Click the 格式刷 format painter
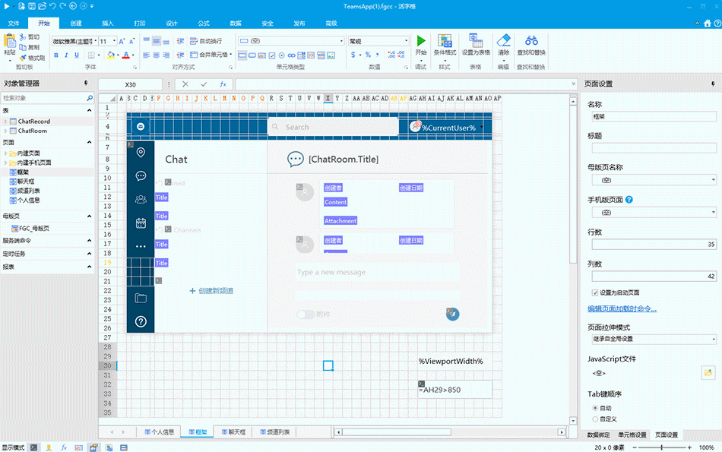This screenshot has width=722, height=452. [x=31, y=58]
